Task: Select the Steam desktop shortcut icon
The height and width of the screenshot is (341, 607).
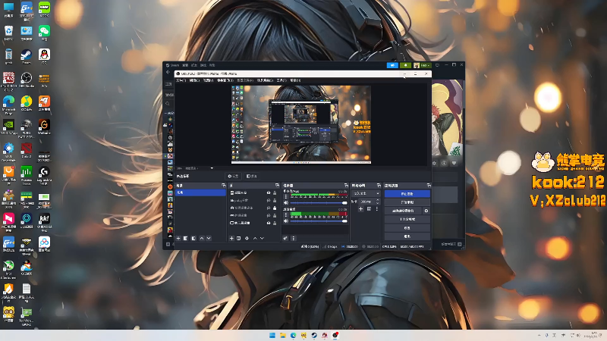Action: click(27, 56)
